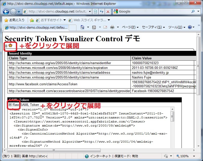Click the status bar security shield icon
203x161 pixels.
coord(166,156)
